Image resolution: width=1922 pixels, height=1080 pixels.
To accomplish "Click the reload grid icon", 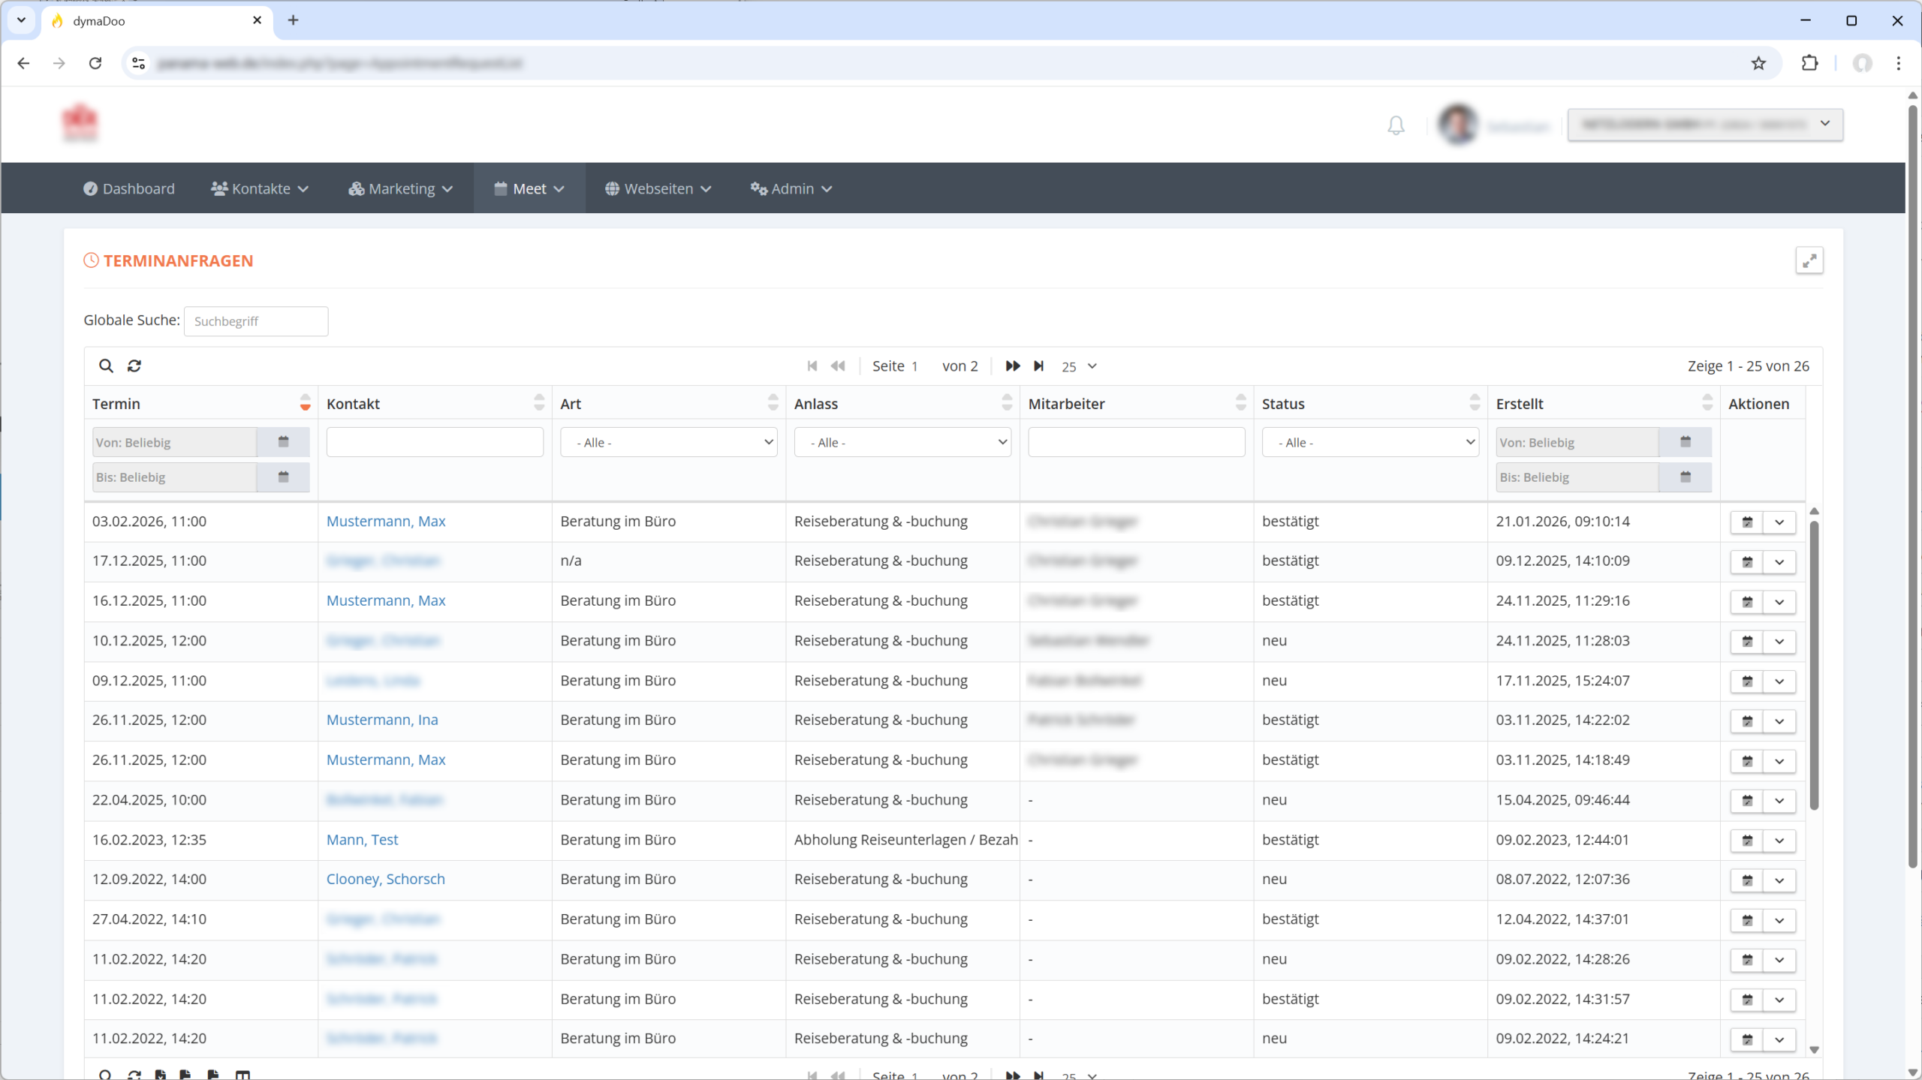I will (x=134, y=366).
